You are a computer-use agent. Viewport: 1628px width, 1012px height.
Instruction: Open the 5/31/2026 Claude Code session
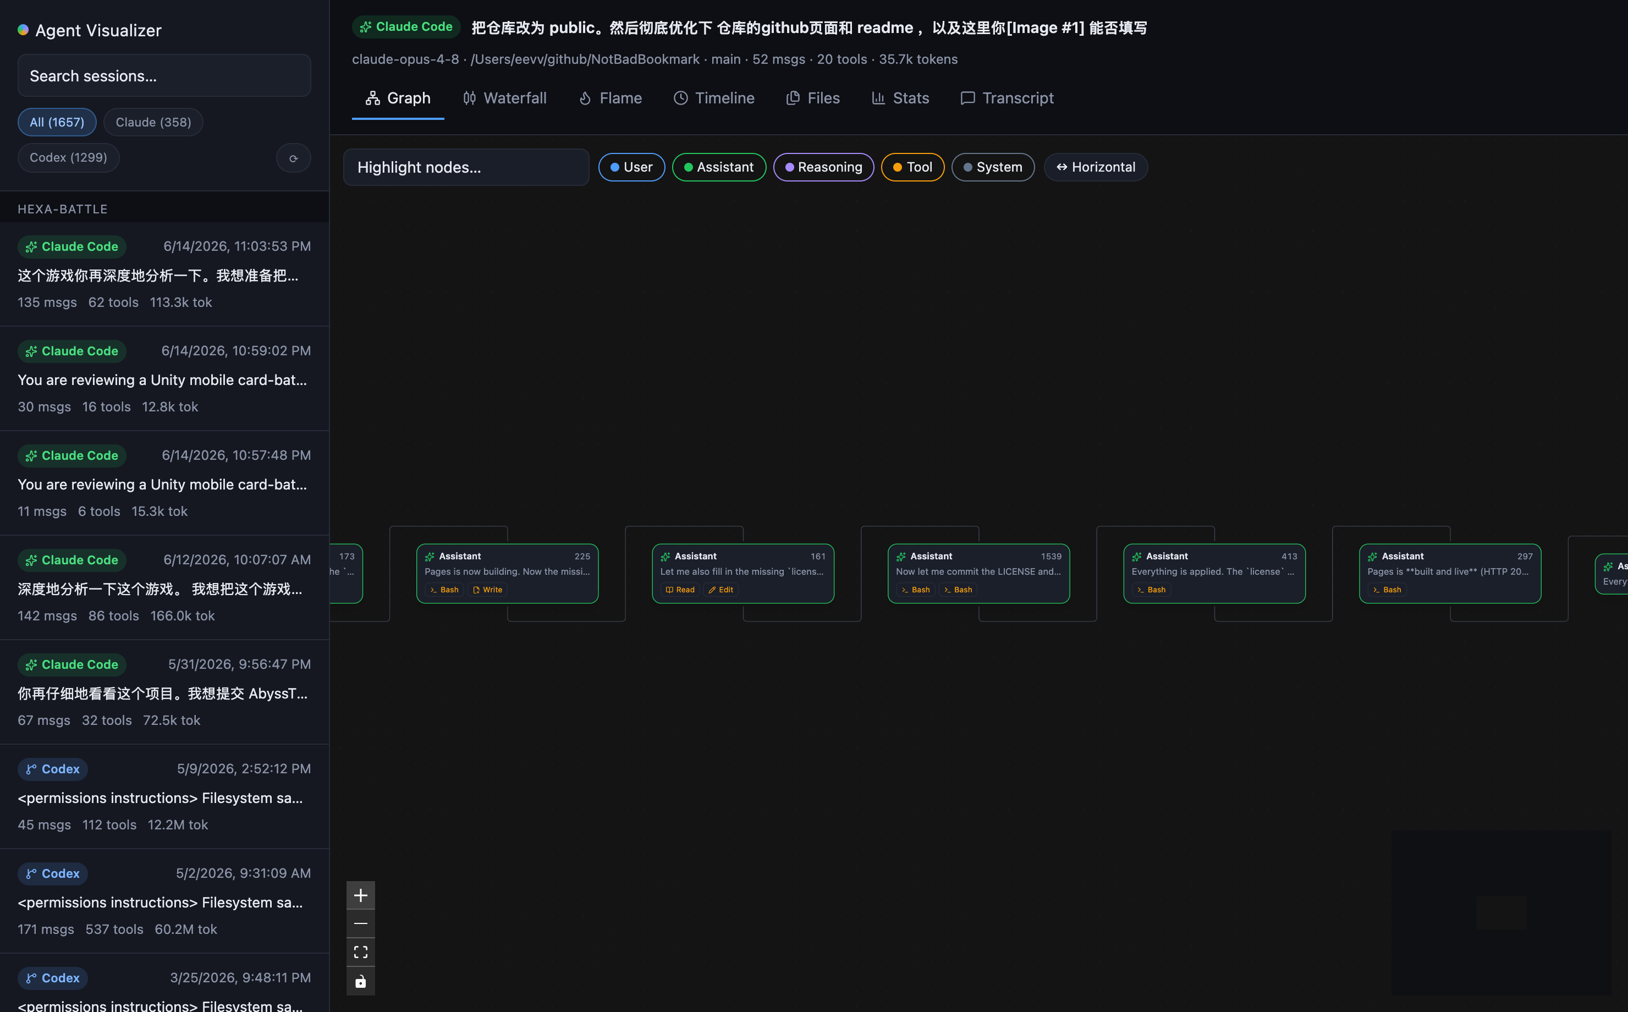(164, 692)
